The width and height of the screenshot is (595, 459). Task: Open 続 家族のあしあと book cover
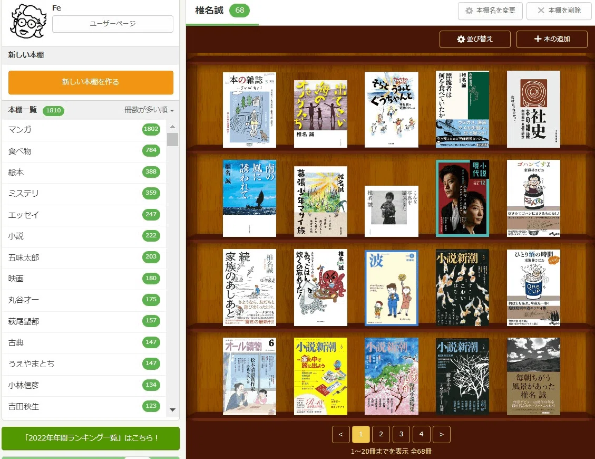[x=249, y=288]
